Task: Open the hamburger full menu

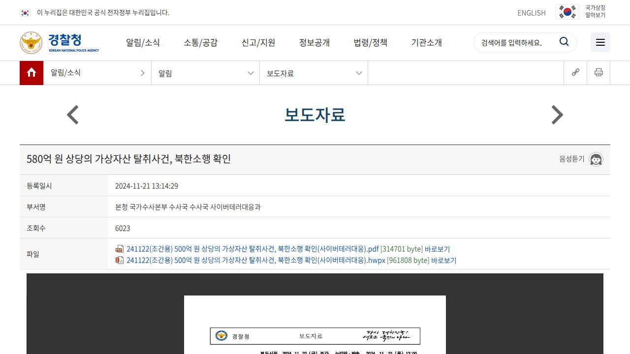Action: pos(600,42)
